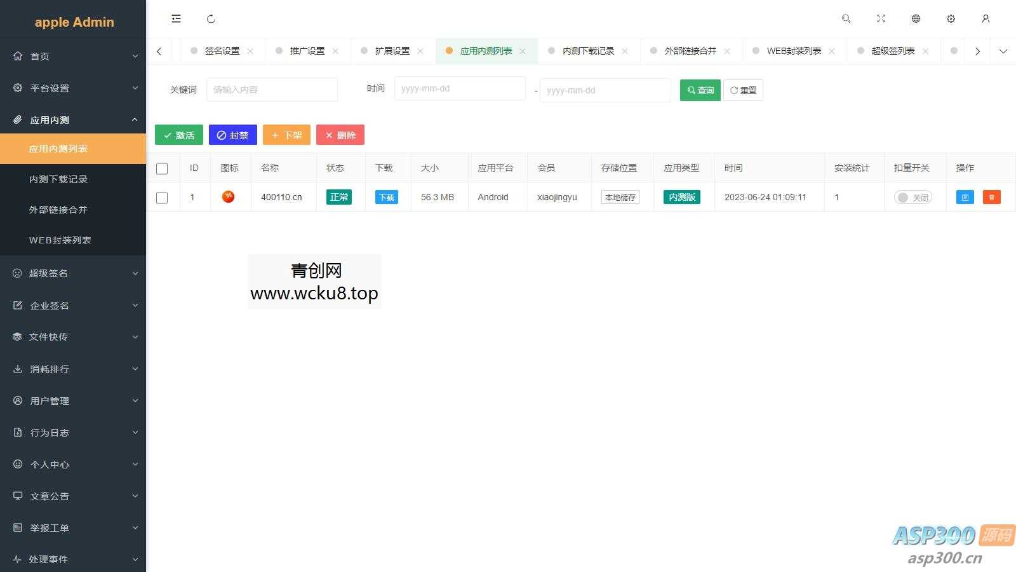Expand the 超级签名 sidebar section

[x=73, y=273]
